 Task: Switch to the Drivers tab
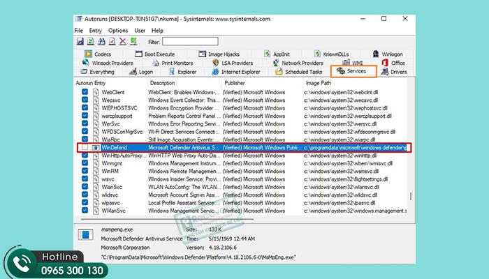pos(394,72)
